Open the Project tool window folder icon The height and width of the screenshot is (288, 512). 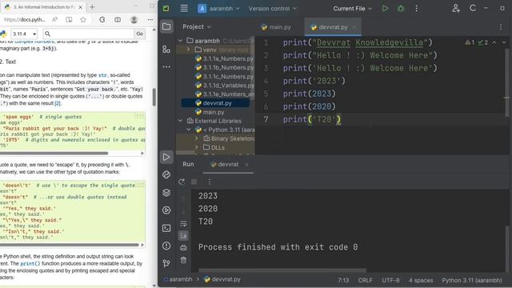pyautogui.click(x=166, y=26)
